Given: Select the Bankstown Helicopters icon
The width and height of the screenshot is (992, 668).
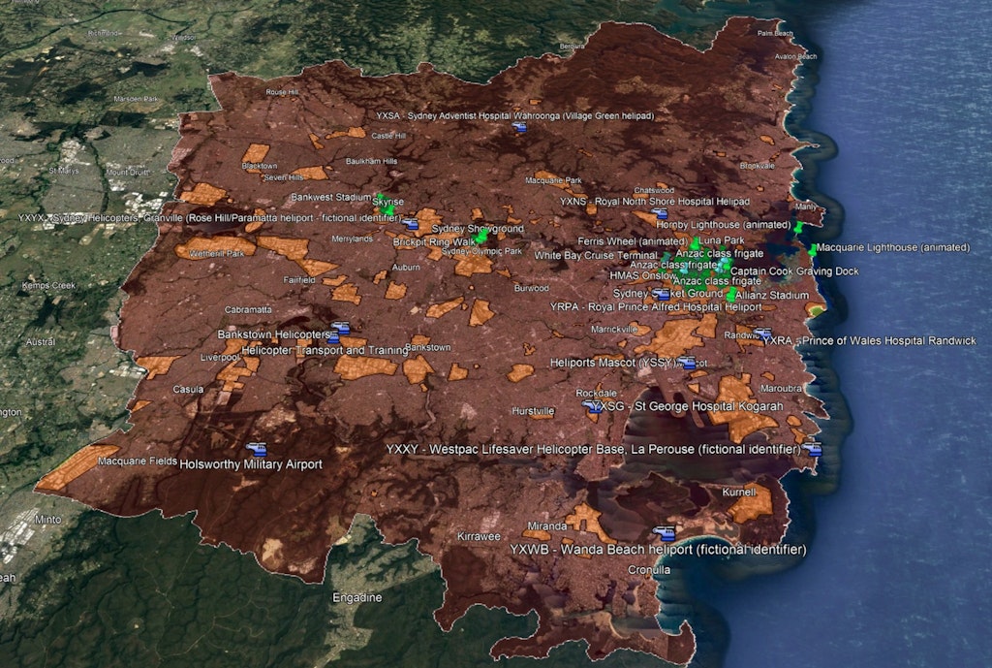Looking at the screenshot, I should click(339, 328).
